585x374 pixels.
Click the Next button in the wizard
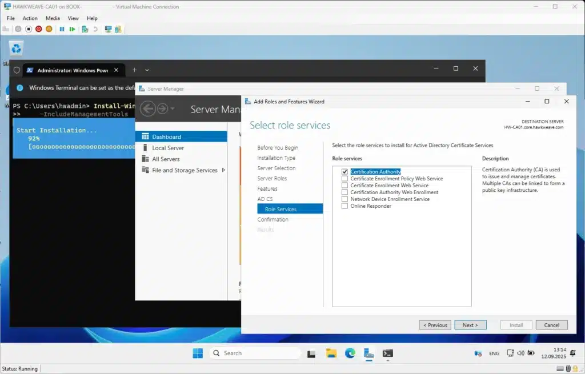[x=470, y=325]
